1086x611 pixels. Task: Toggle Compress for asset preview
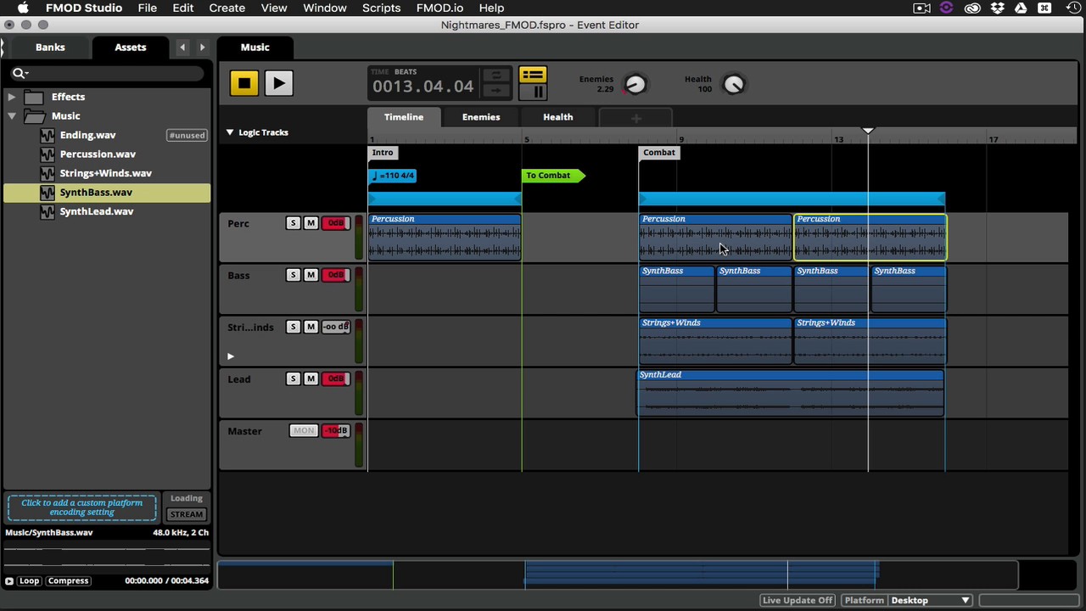pos(68,581)
